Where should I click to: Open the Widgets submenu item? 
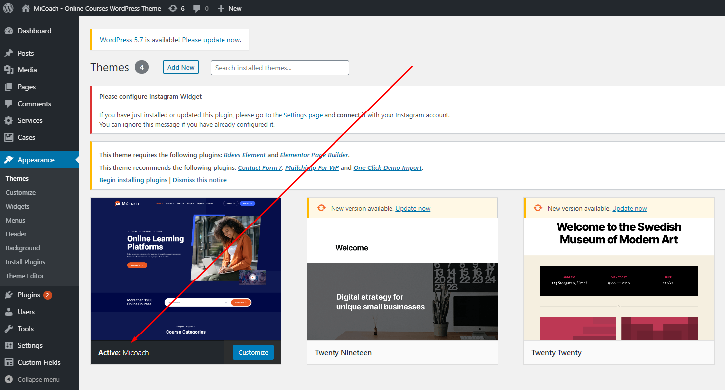(x=18, y=206)
